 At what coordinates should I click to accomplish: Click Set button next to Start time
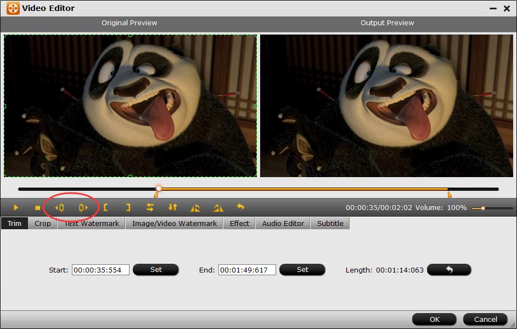click(x=156, y=270)
